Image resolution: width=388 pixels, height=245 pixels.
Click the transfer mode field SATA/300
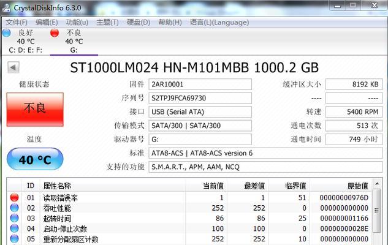coord(200,126)
